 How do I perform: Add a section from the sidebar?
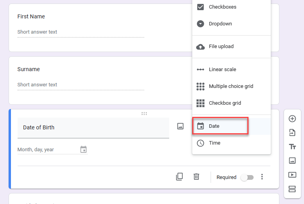292,189
